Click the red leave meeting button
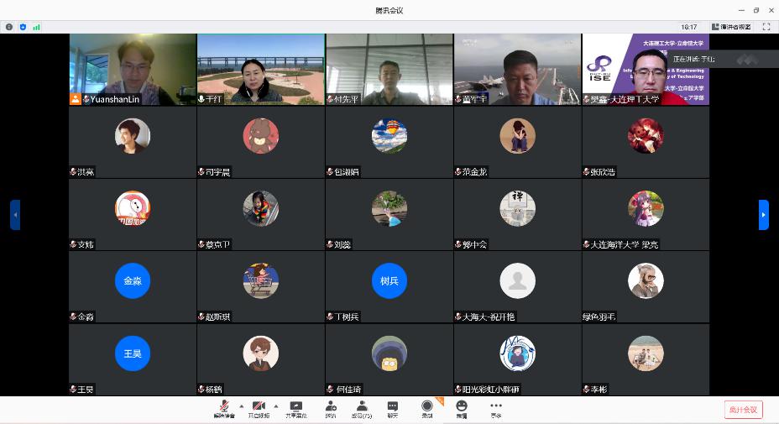779x424 pixels. [743, 410]
